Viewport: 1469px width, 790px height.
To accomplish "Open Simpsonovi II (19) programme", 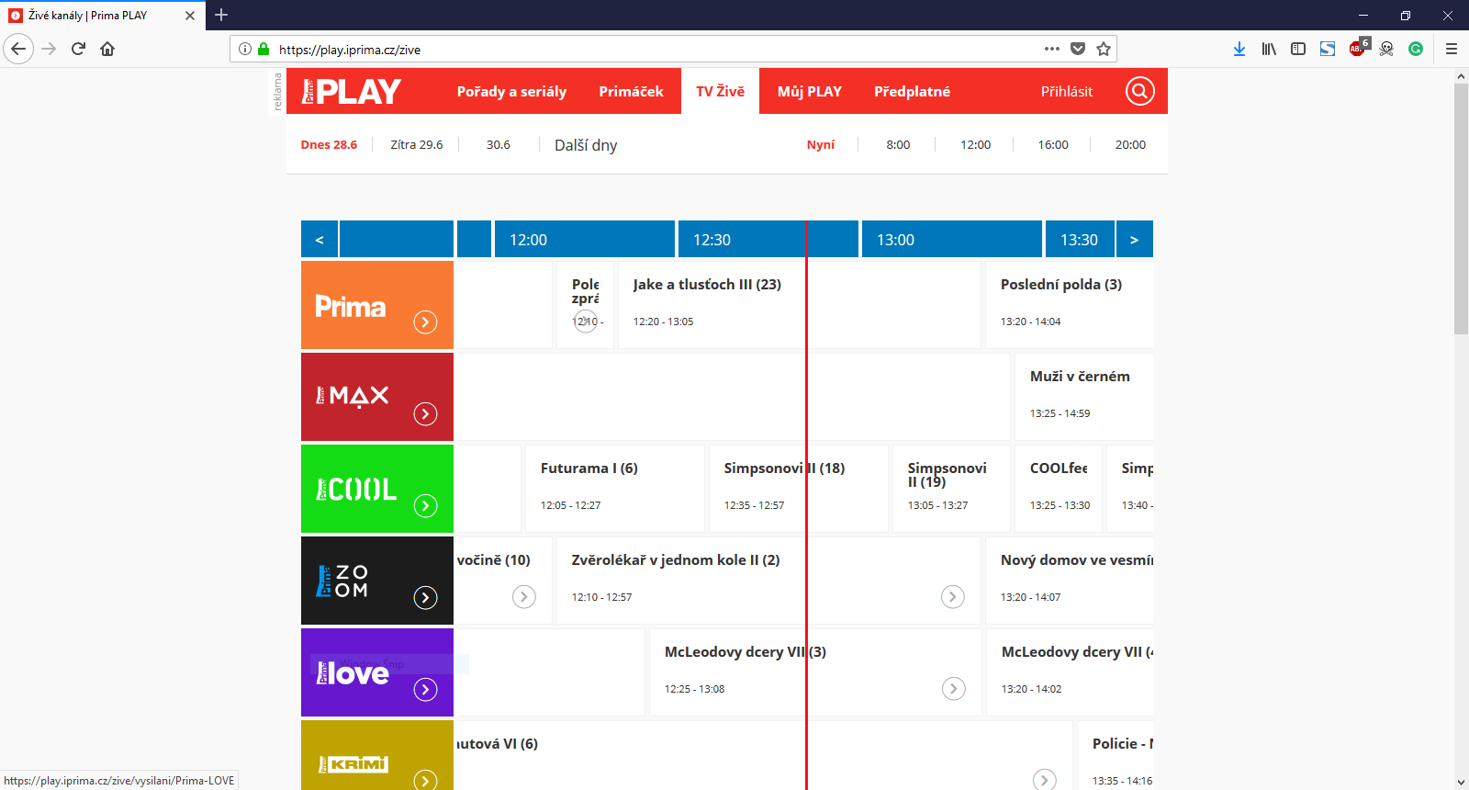I will tap(951, 489).
